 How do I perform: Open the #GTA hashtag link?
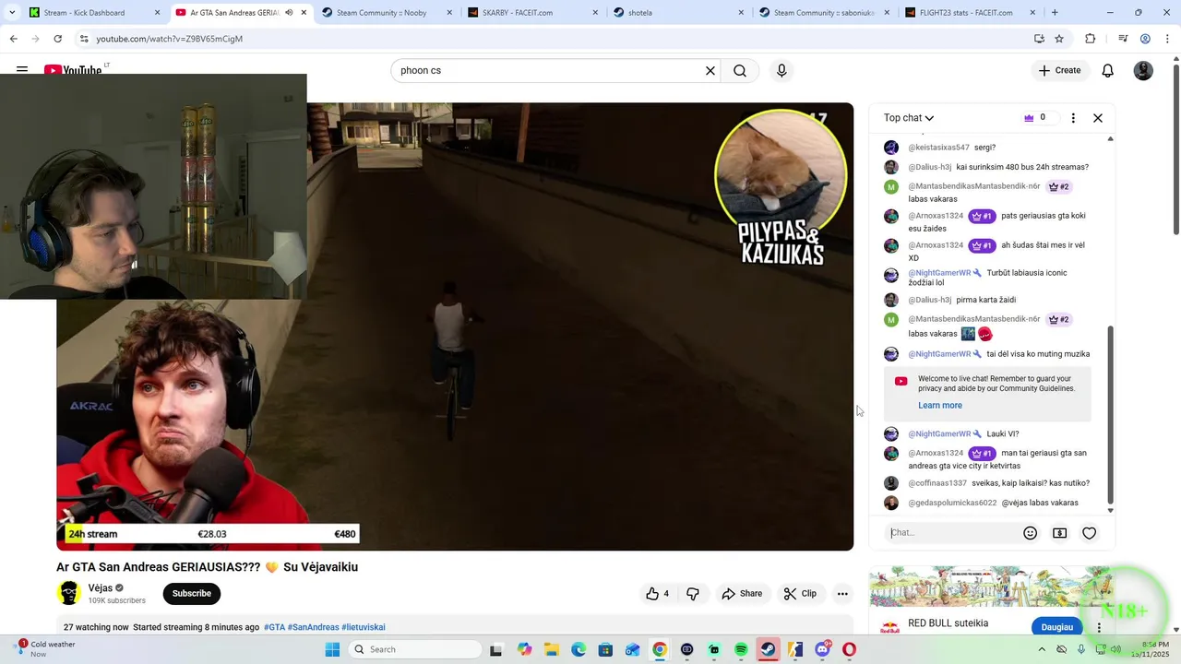pyautogui.click(x=274, y=627)
